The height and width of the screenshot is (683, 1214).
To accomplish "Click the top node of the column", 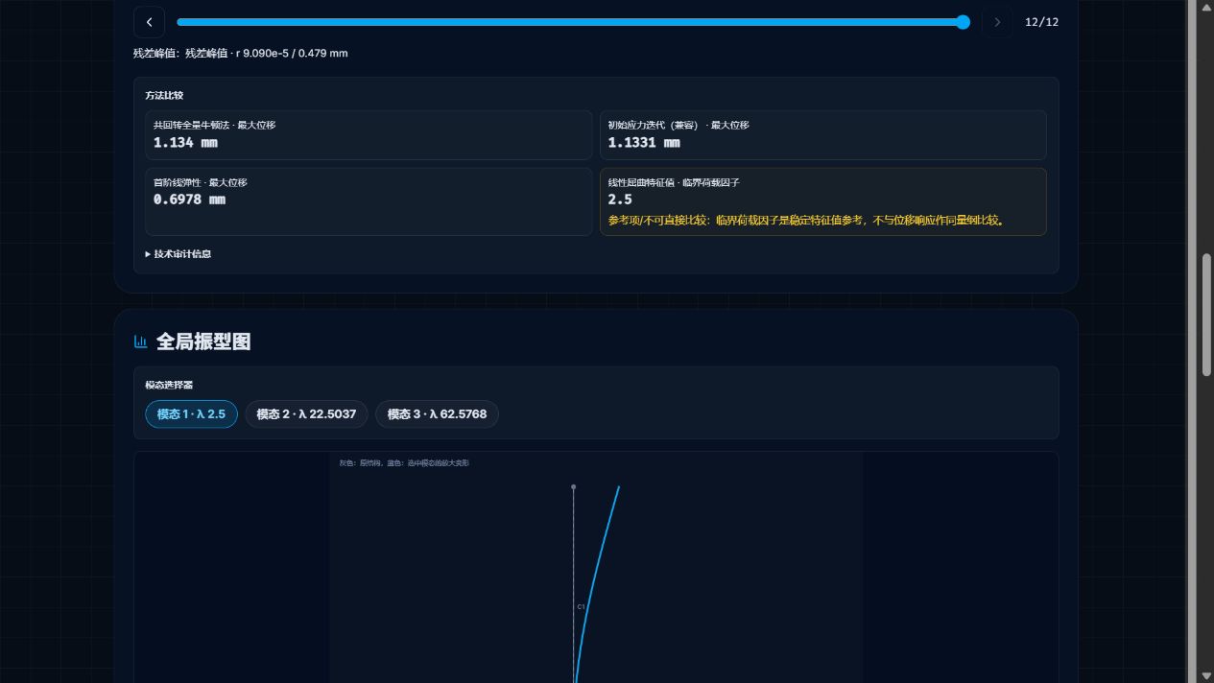I will point(574,487).
